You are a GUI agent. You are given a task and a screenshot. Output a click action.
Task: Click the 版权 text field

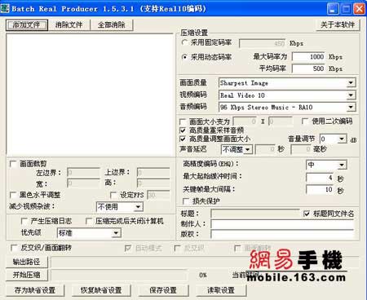tap(282, 234)
